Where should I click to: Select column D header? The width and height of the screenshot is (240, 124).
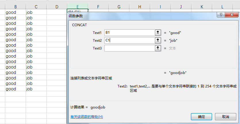coord(57,7)
